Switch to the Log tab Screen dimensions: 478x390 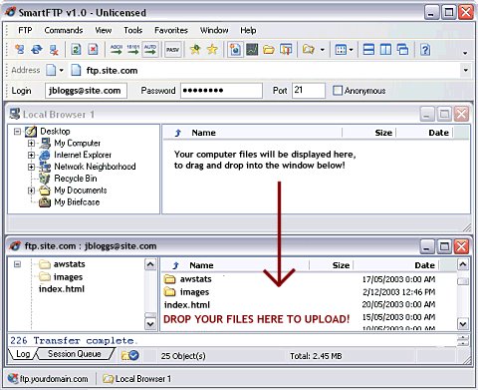point(23,354)
